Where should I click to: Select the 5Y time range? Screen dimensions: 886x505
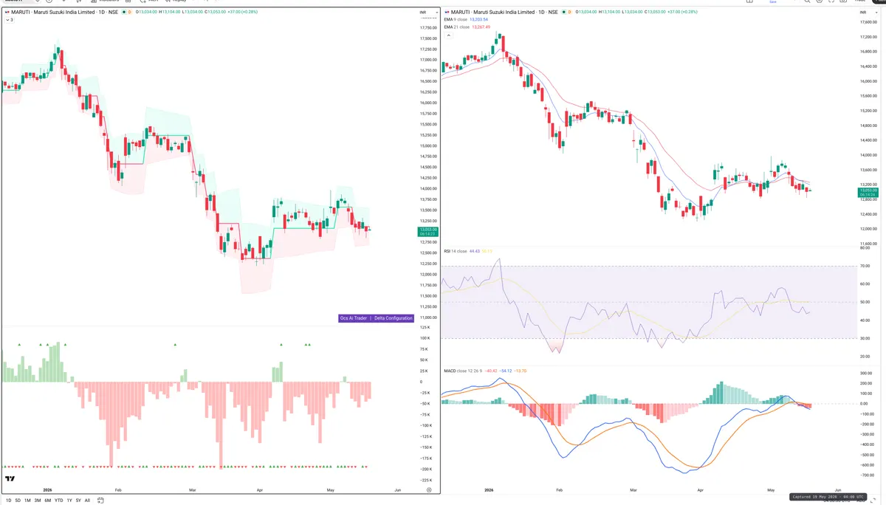click(78, 501)
